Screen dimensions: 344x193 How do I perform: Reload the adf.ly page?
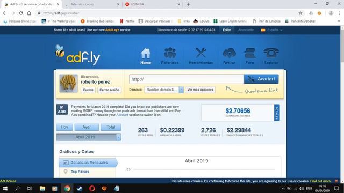coord(21,13)
